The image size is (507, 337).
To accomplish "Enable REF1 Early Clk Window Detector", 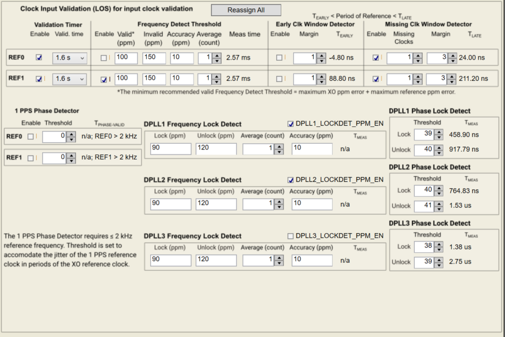I will [x=279, y=79].
